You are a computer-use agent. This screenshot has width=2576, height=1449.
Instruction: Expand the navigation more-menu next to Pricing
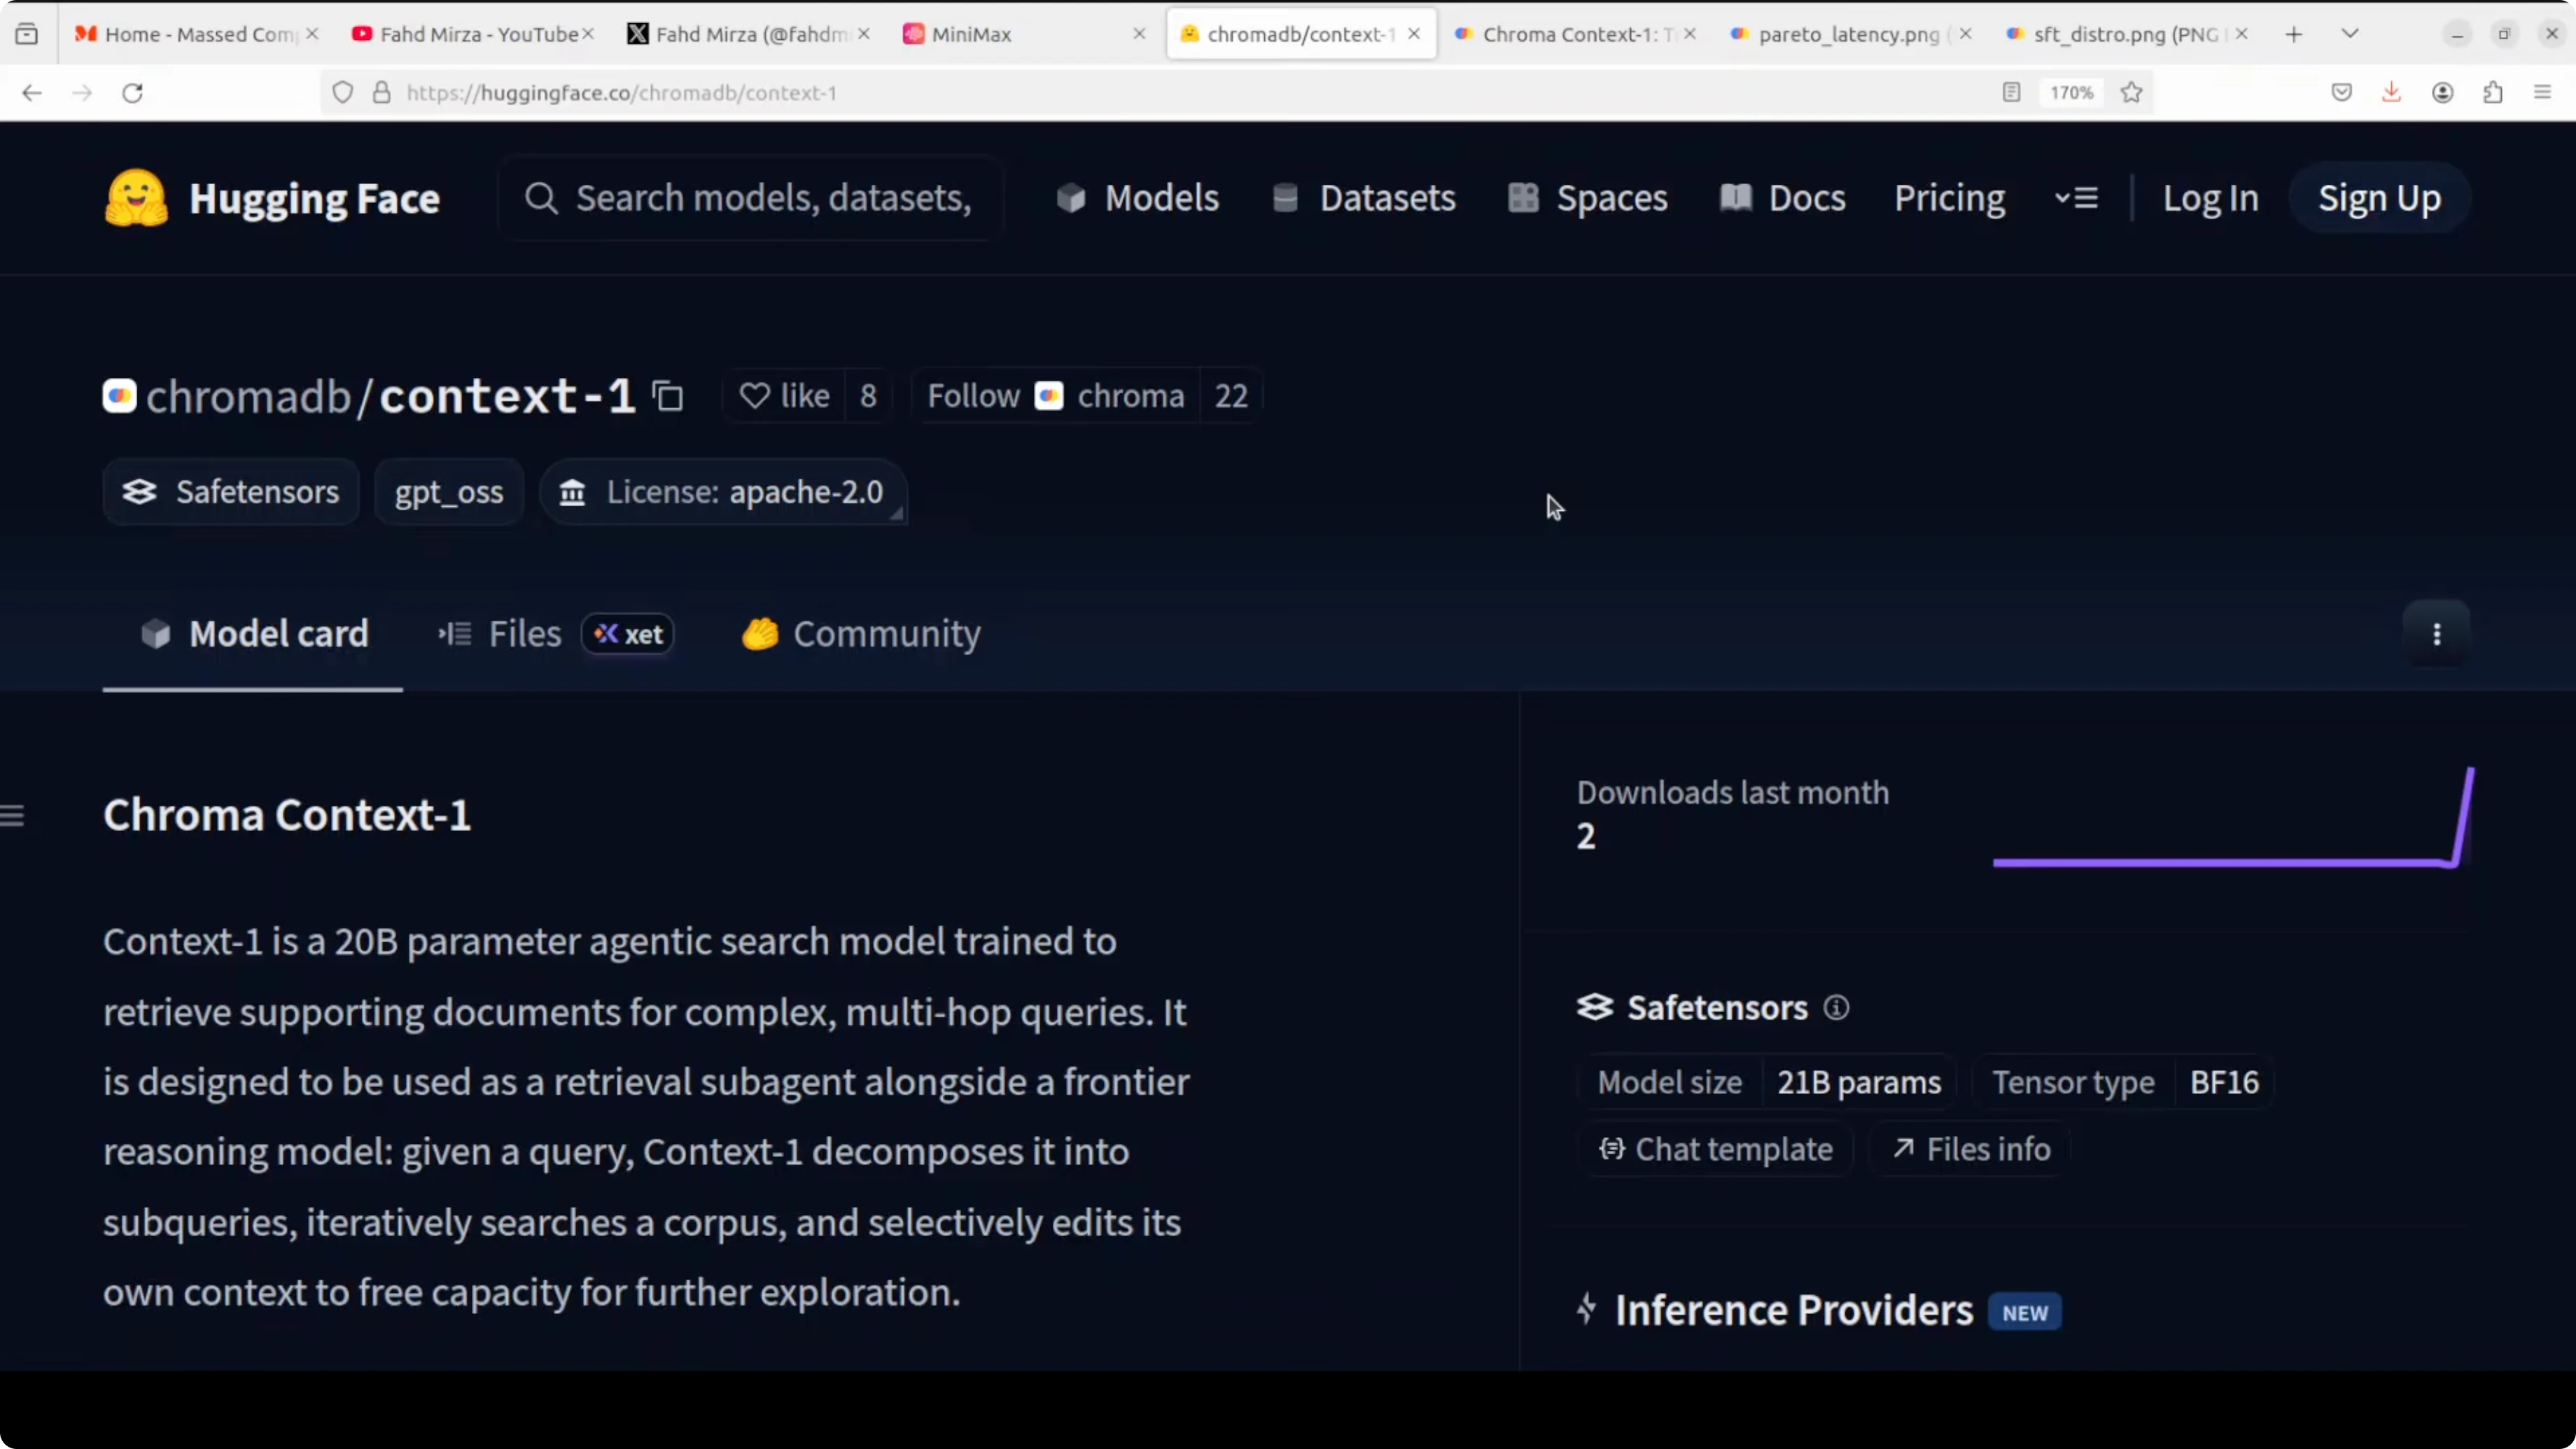[2076, 198]
